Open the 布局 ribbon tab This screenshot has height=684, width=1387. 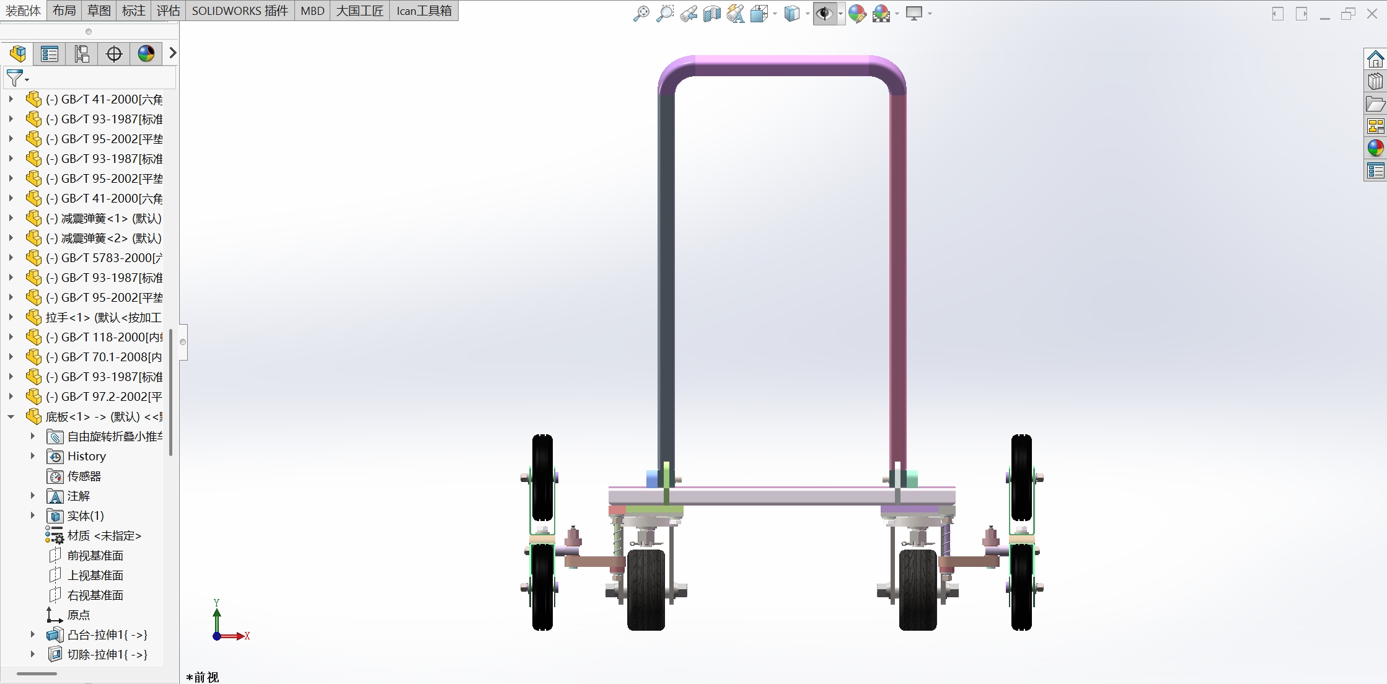(x=64, y=11)
